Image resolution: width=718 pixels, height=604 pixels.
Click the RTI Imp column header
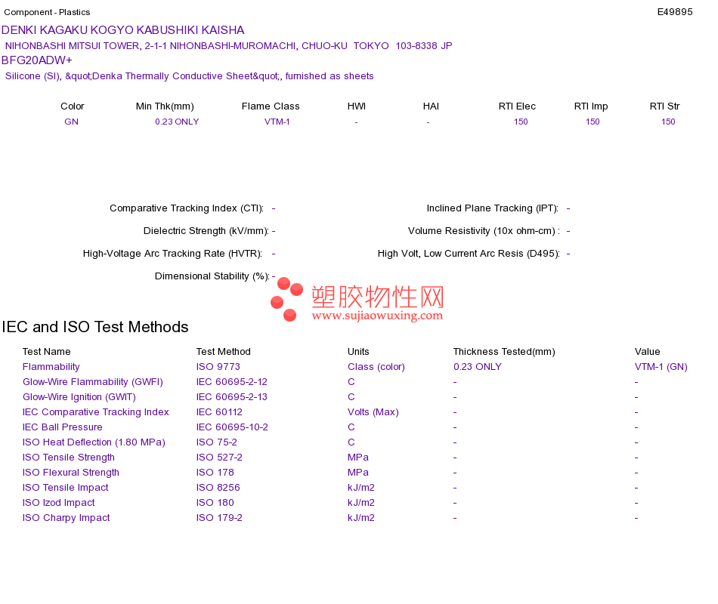pos(591,106)
